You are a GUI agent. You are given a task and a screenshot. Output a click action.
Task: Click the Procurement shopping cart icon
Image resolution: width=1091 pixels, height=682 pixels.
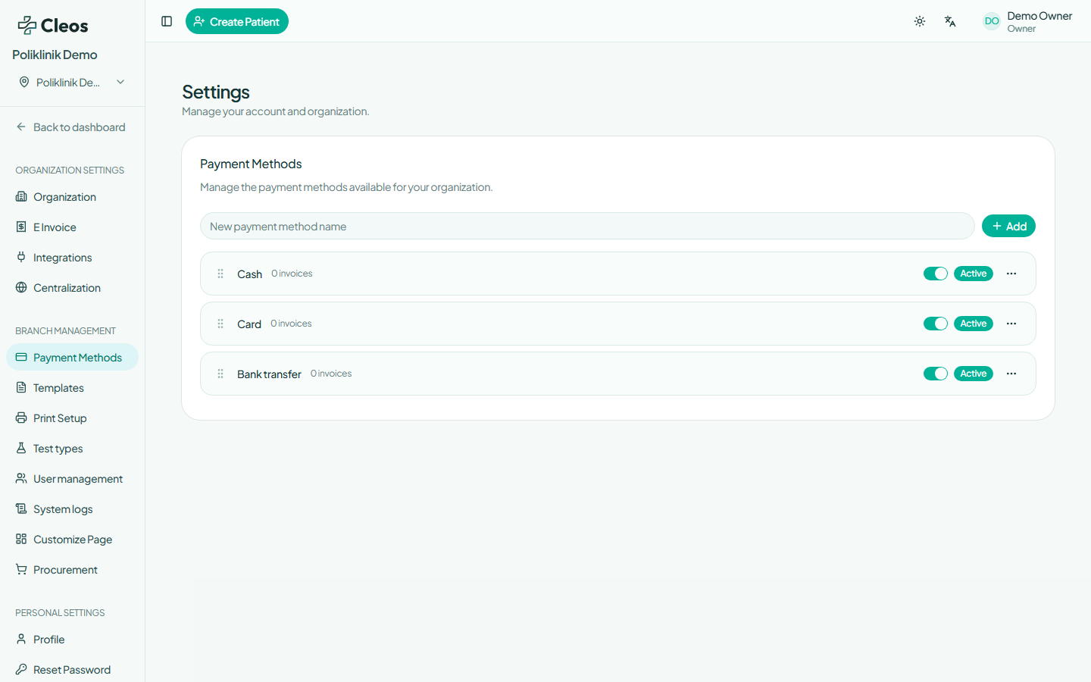tap(21, 570)
